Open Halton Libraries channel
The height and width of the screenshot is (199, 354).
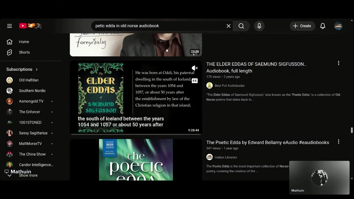pyautogui.click(x=226, y=157)
